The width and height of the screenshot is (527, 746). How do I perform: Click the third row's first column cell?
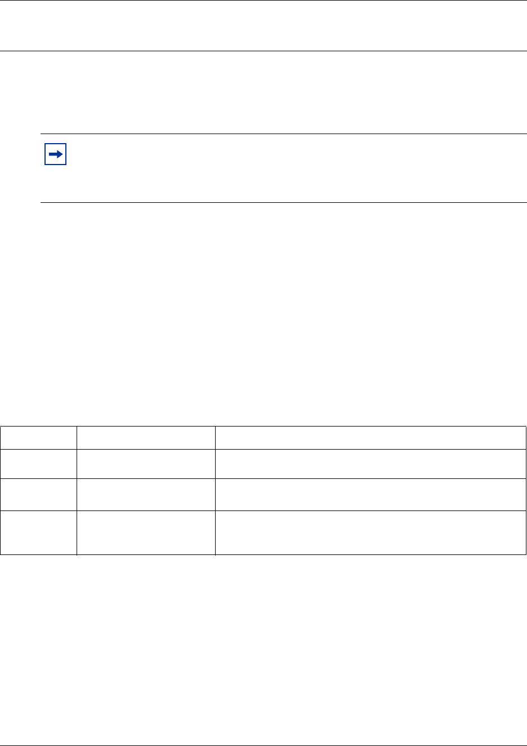pos(38,495)
